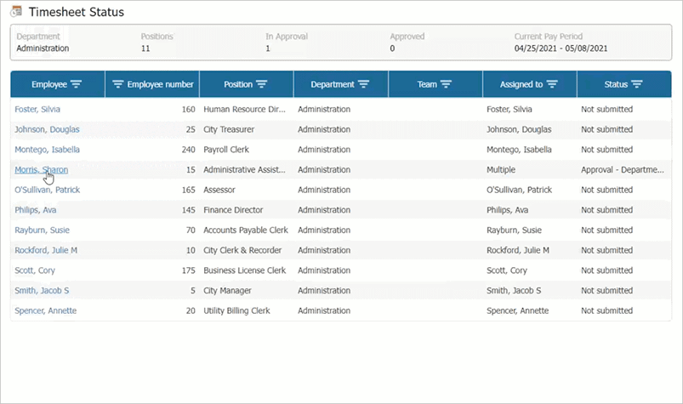Select the 'Multiple' assigned-to cell
Viewport: 683px width, 404px height.
[x=501, y=170]
